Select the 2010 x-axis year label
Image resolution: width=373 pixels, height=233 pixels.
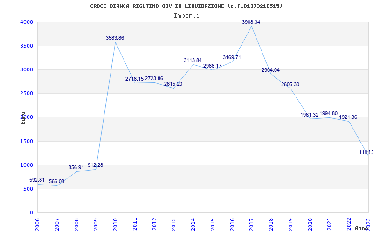[115, 225]
